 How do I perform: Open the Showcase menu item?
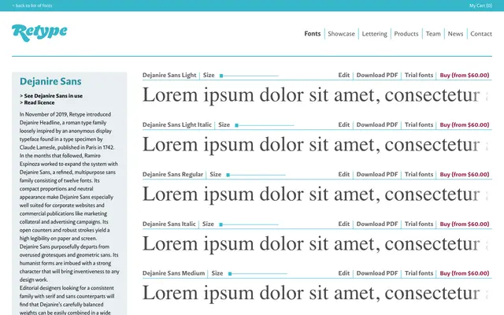(x=341, y=34)
